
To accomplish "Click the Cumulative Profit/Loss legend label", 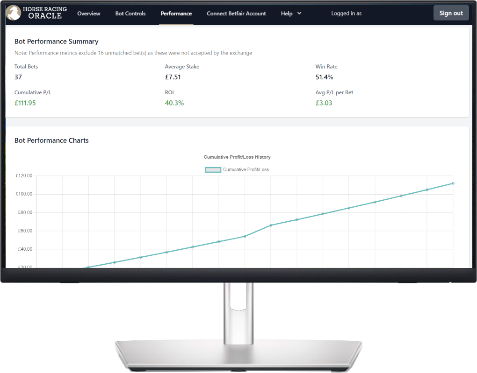I will [x=246, y=169].
